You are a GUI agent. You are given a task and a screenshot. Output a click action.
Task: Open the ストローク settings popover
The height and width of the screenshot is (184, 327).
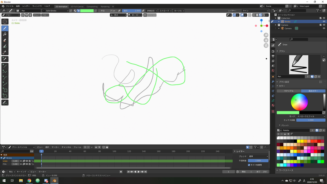pos(165,11)
